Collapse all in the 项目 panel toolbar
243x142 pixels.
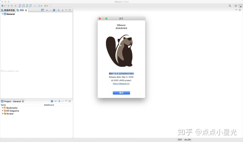point(47,10)
